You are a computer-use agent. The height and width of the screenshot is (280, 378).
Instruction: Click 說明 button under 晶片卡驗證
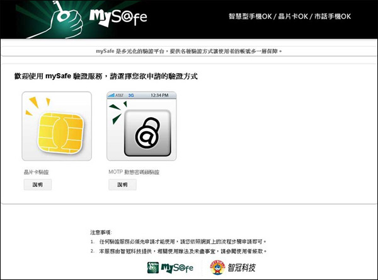(38, 185)
